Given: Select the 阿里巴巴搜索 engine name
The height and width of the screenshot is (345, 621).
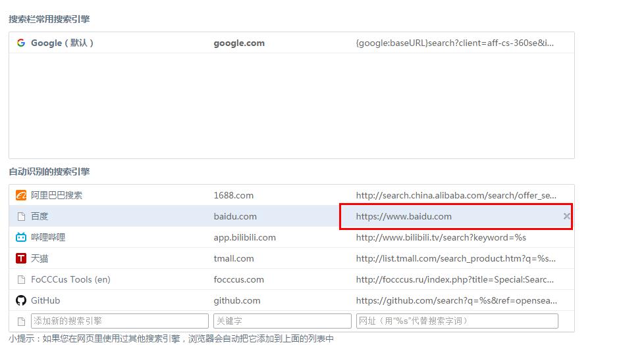Looking at the screenshot, I should point(57,195).
